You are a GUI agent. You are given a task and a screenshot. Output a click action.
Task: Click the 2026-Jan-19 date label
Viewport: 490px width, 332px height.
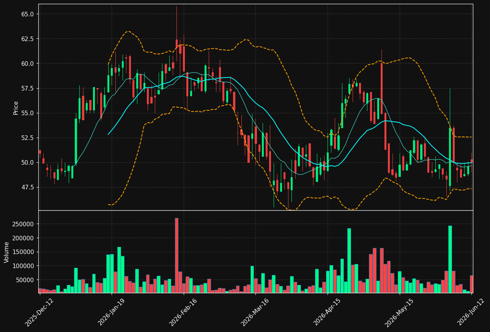click(x=112, y=312)
